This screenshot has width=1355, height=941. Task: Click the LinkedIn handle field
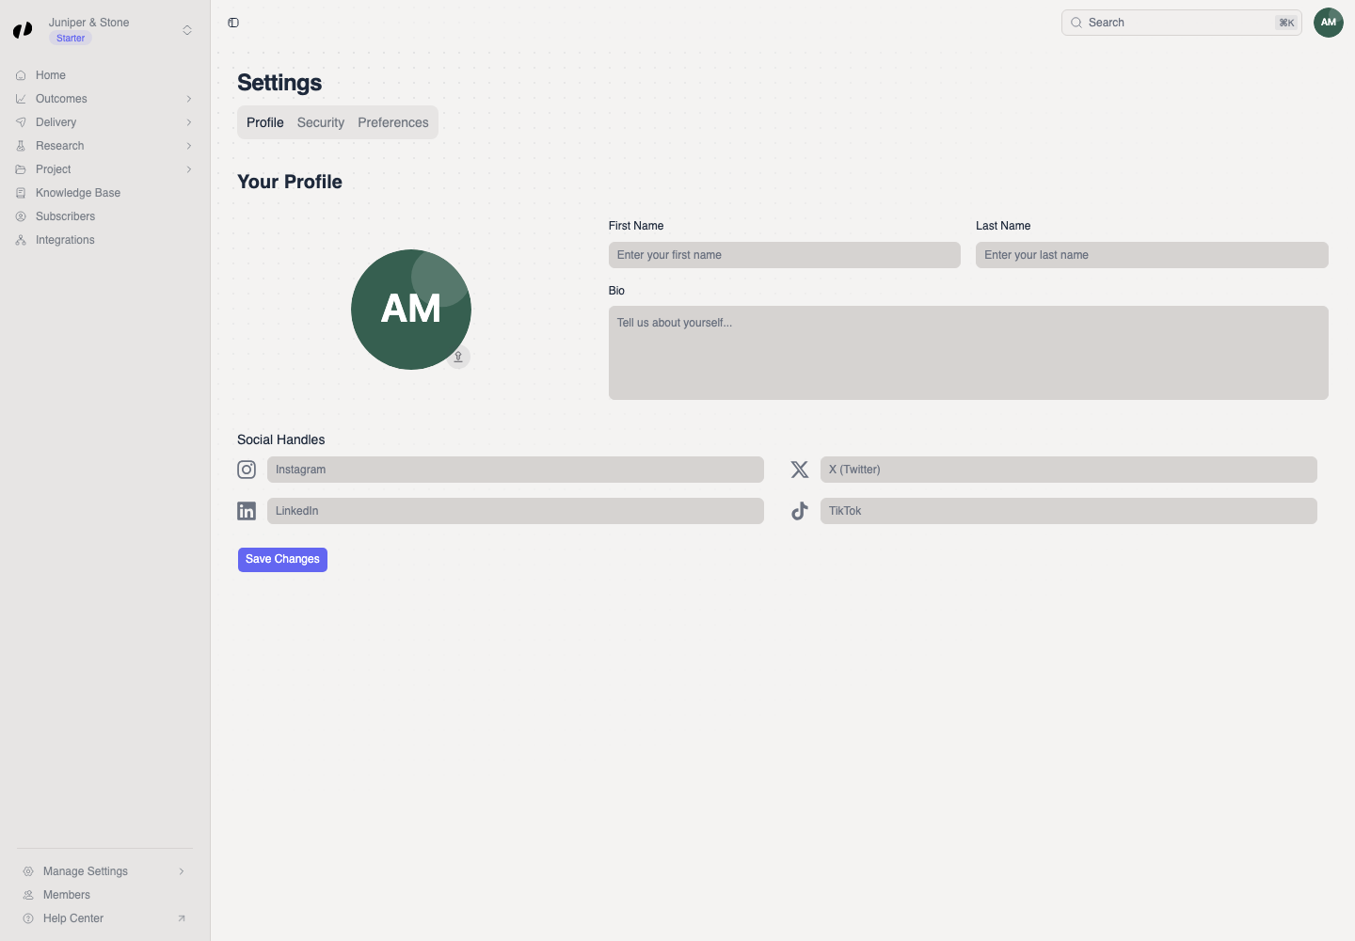pyautogui.click(x=516, y=511)
